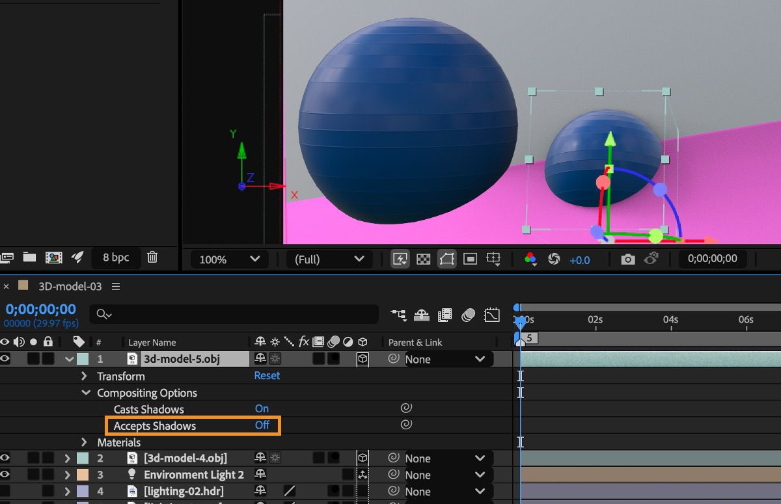
Task: Hide the 3d-model-5.obj layer visibility
Action: coord(5,358)
